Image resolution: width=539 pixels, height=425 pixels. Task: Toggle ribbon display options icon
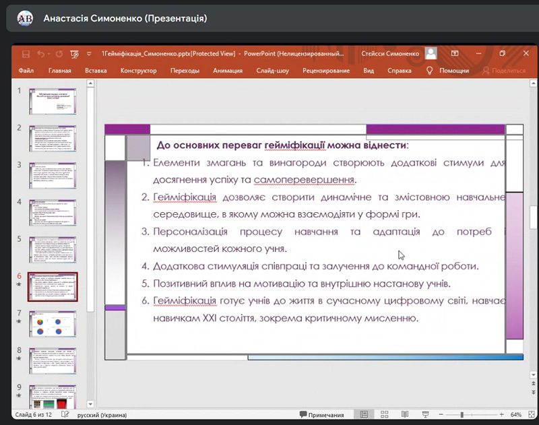[x=455, y=53]
